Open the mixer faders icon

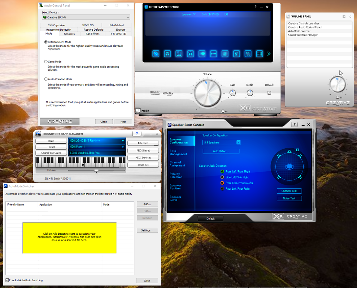click(236, 54)
